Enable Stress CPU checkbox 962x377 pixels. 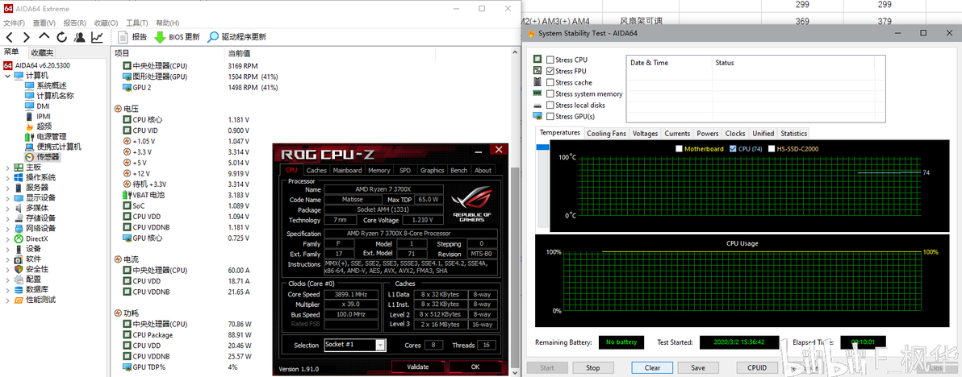point(550,60)
